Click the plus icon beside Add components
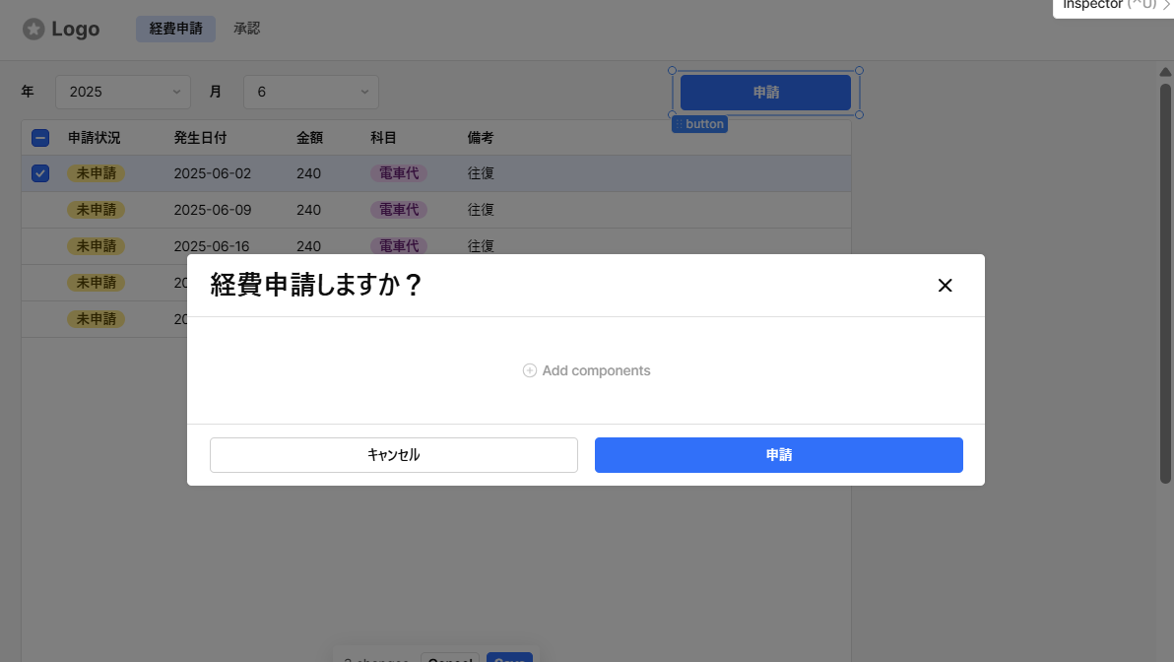 tap(529, 370)
